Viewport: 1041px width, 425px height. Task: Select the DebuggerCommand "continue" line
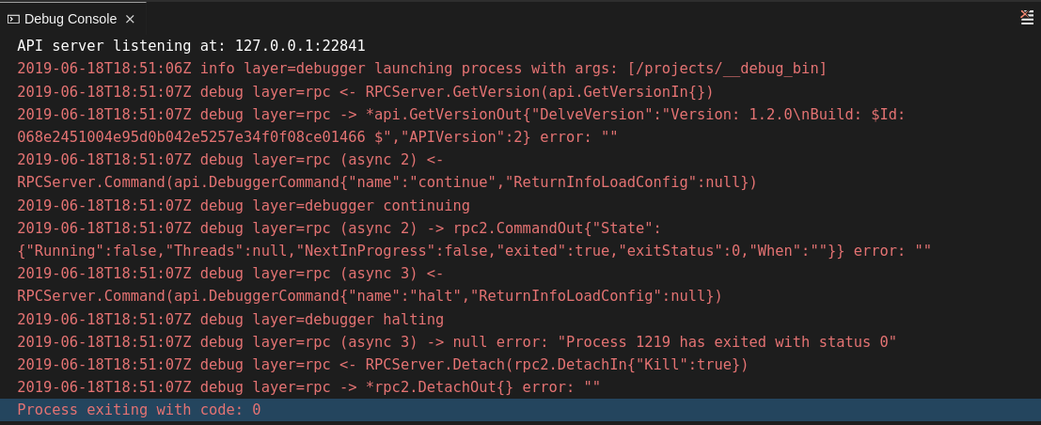pyautogui.click(x=386, y=182)
